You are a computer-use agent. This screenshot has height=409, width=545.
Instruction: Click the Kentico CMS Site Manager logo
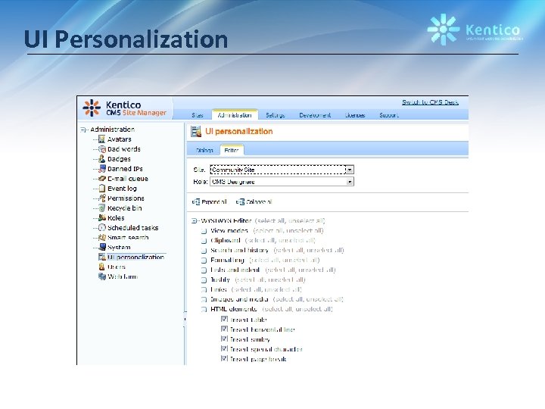pos(124,108)
